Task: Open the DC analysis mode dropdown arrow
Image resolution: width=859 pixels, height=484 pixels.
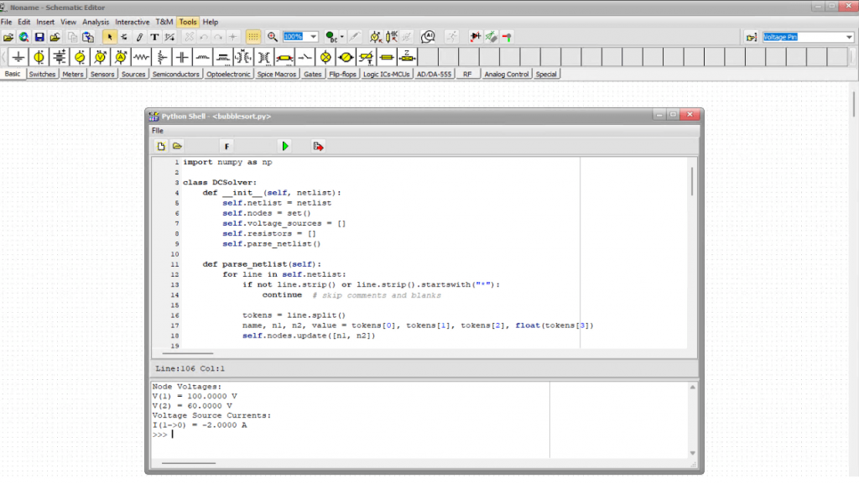Action: pos(342,37)
